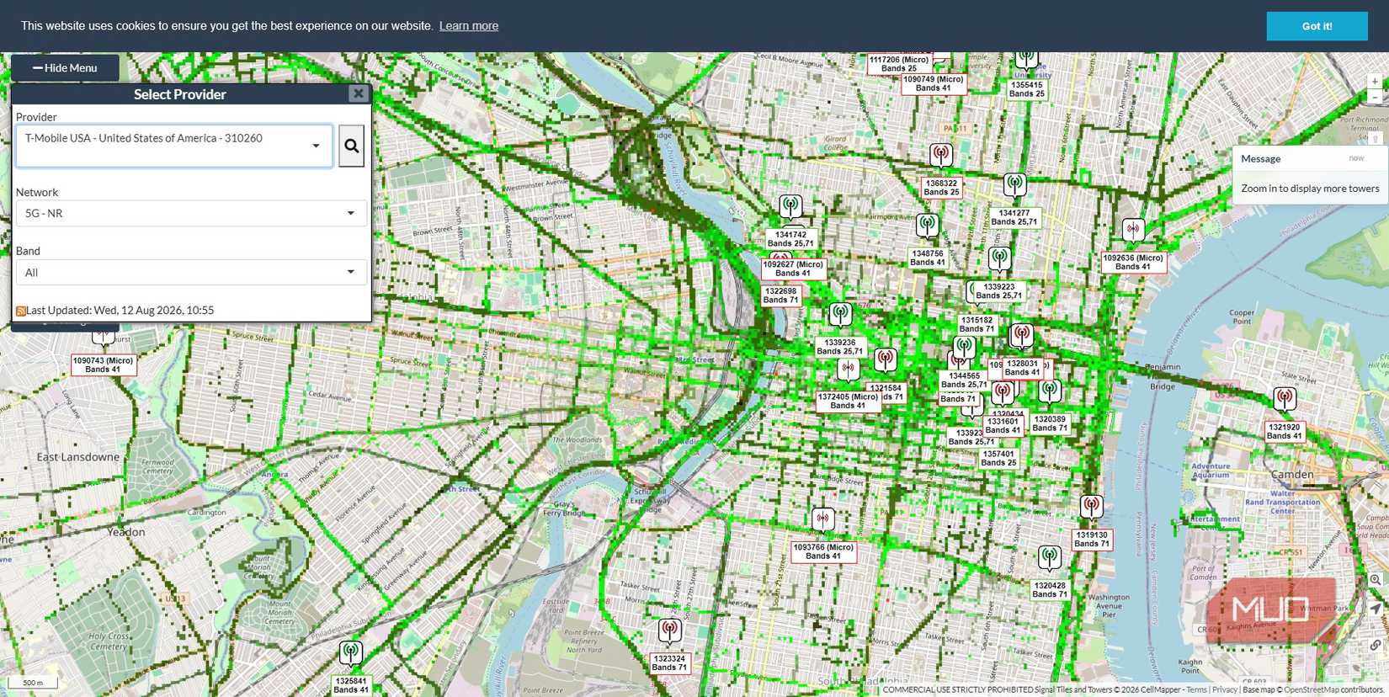Select tower marker 1328031 Bands 41
The image size is (1389, 697).
tap(1021, 336)
